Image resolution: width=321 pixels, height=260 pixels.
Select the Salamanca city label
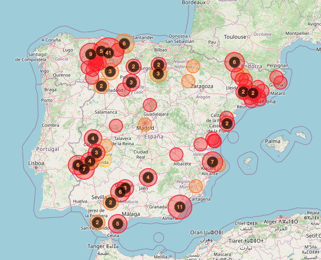(x=106, y=112)
